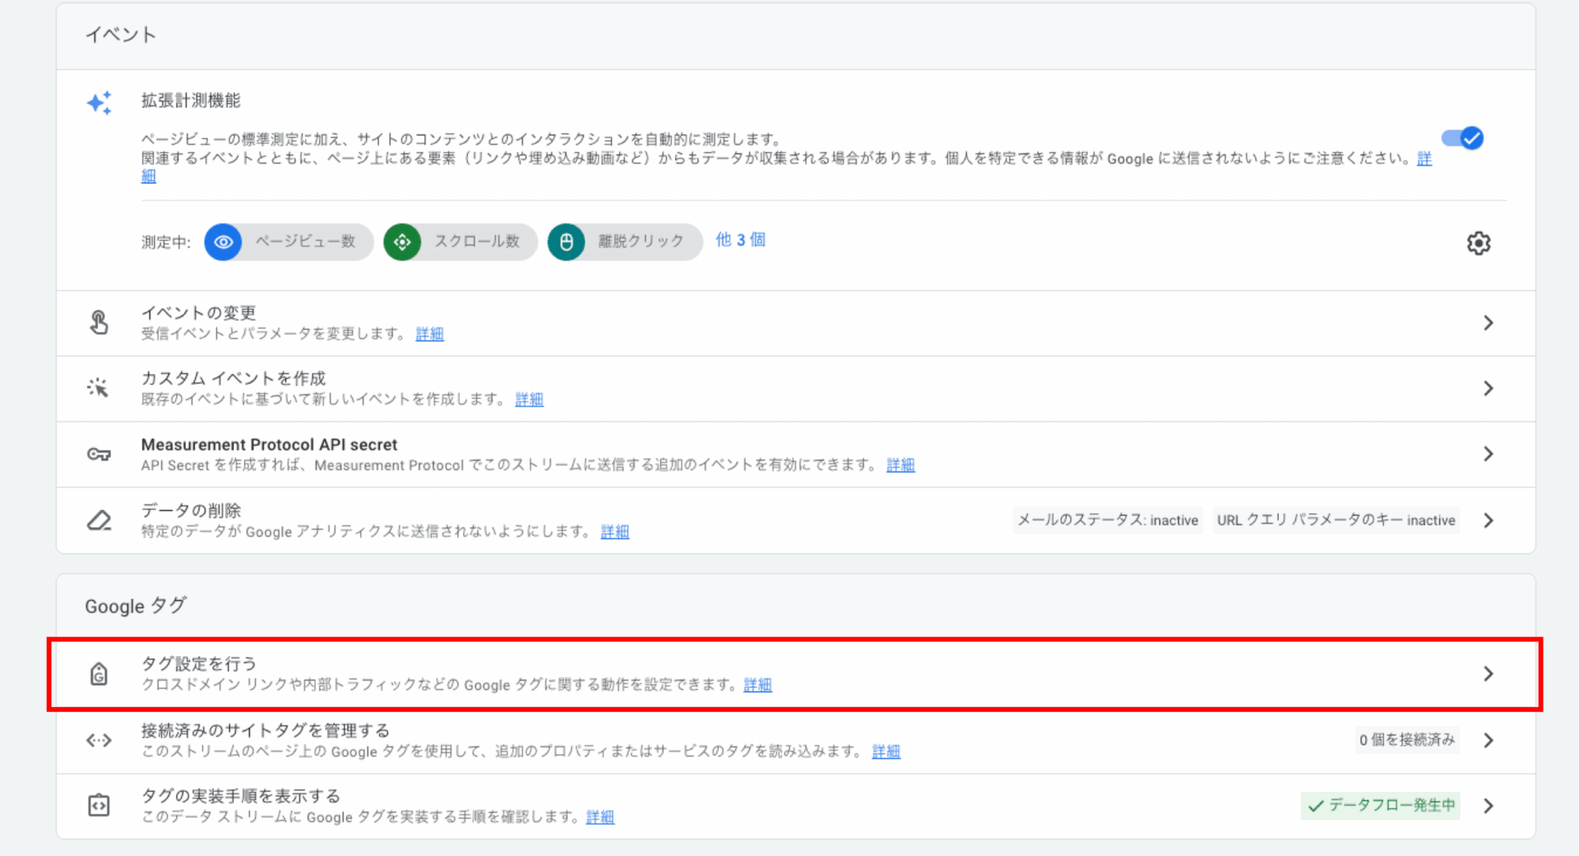The image size is (1579, 856).
Task: Click the 詳細 link in enhanced measurement description
Action: point(1424,159)
